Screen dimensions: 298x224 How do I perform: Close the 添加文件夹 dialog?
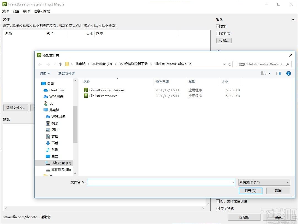click(291, 55)
